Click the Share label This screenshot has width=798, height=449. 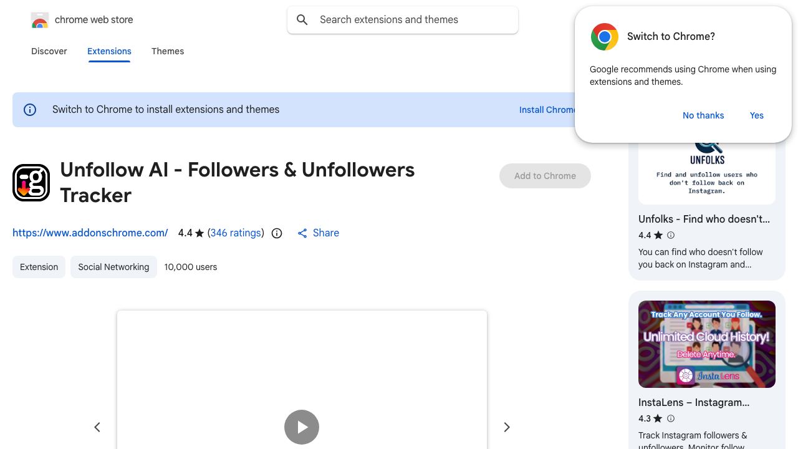[326, 233]
